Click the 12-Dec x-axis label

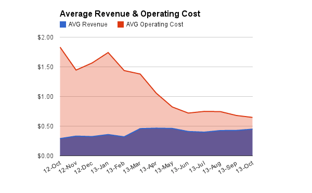pos(84,168)
